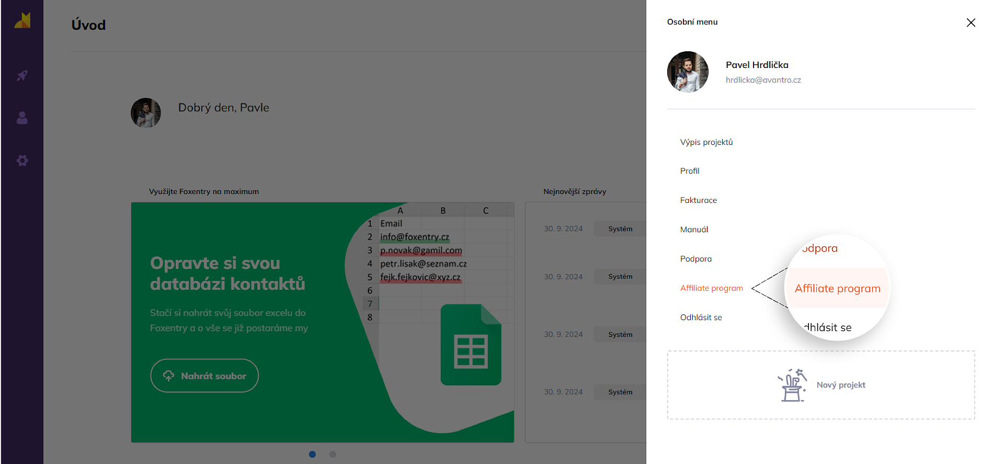
Task: Open the Profil menu item
Action: coord(689,171)
